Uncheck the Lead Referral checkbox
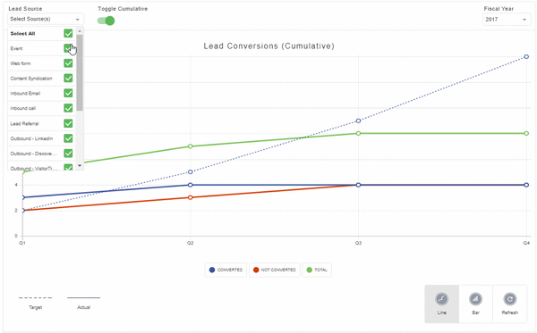The width and height of the screenshot is (537, 333). 68,123
